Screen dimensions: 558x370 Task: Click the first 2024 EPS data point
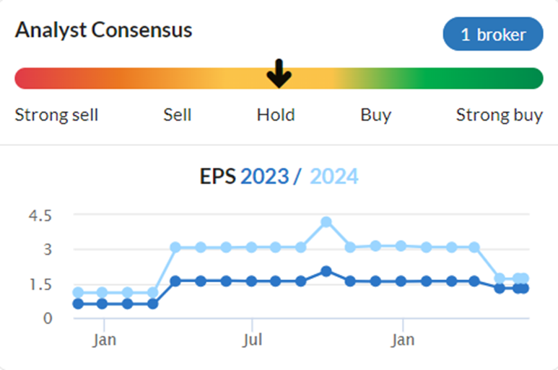point(78,293)
